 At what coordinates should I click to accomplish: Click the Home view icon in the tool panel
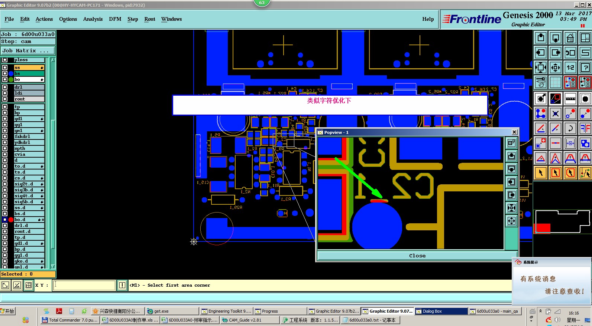(570, 38)
